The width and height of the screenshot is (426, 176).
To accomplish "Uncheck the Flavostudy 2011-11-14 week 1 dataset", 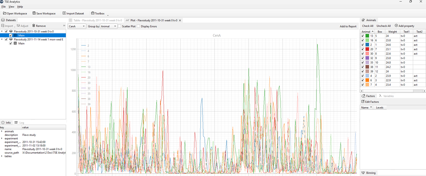I will click(6, 39).
